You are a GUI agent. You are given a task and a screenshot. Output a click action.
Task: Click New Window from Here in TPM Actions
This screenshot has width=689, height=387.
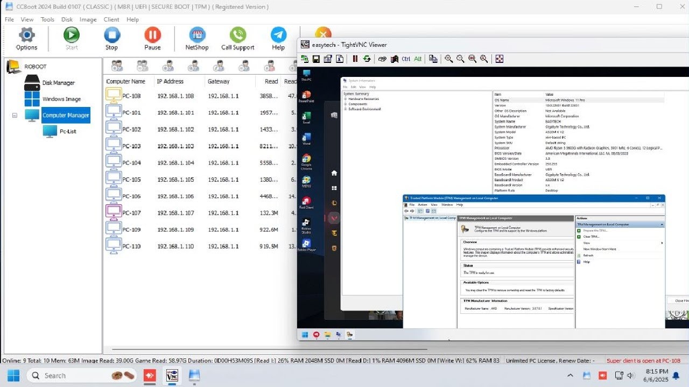(600, 249)
